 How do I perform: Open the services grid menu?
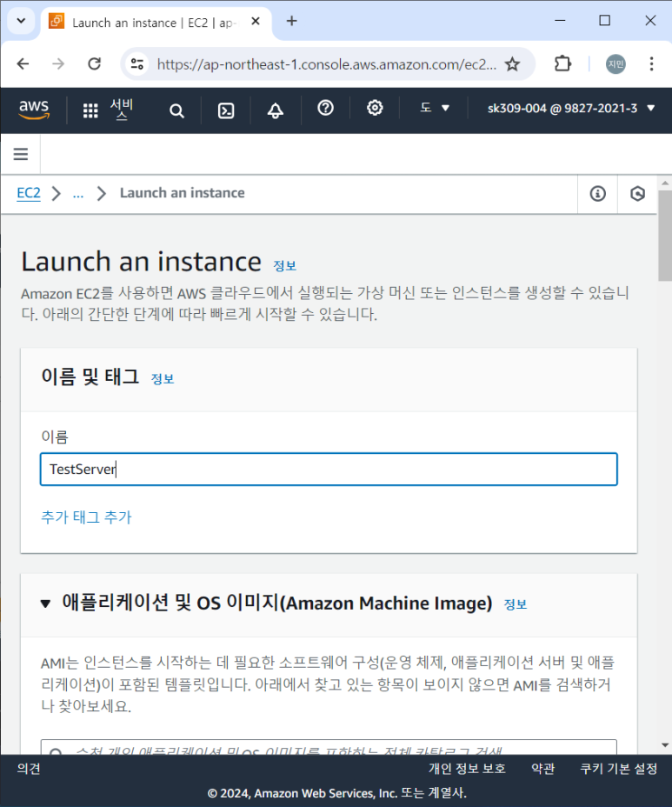pyautogui.click(x=90, y=110)
